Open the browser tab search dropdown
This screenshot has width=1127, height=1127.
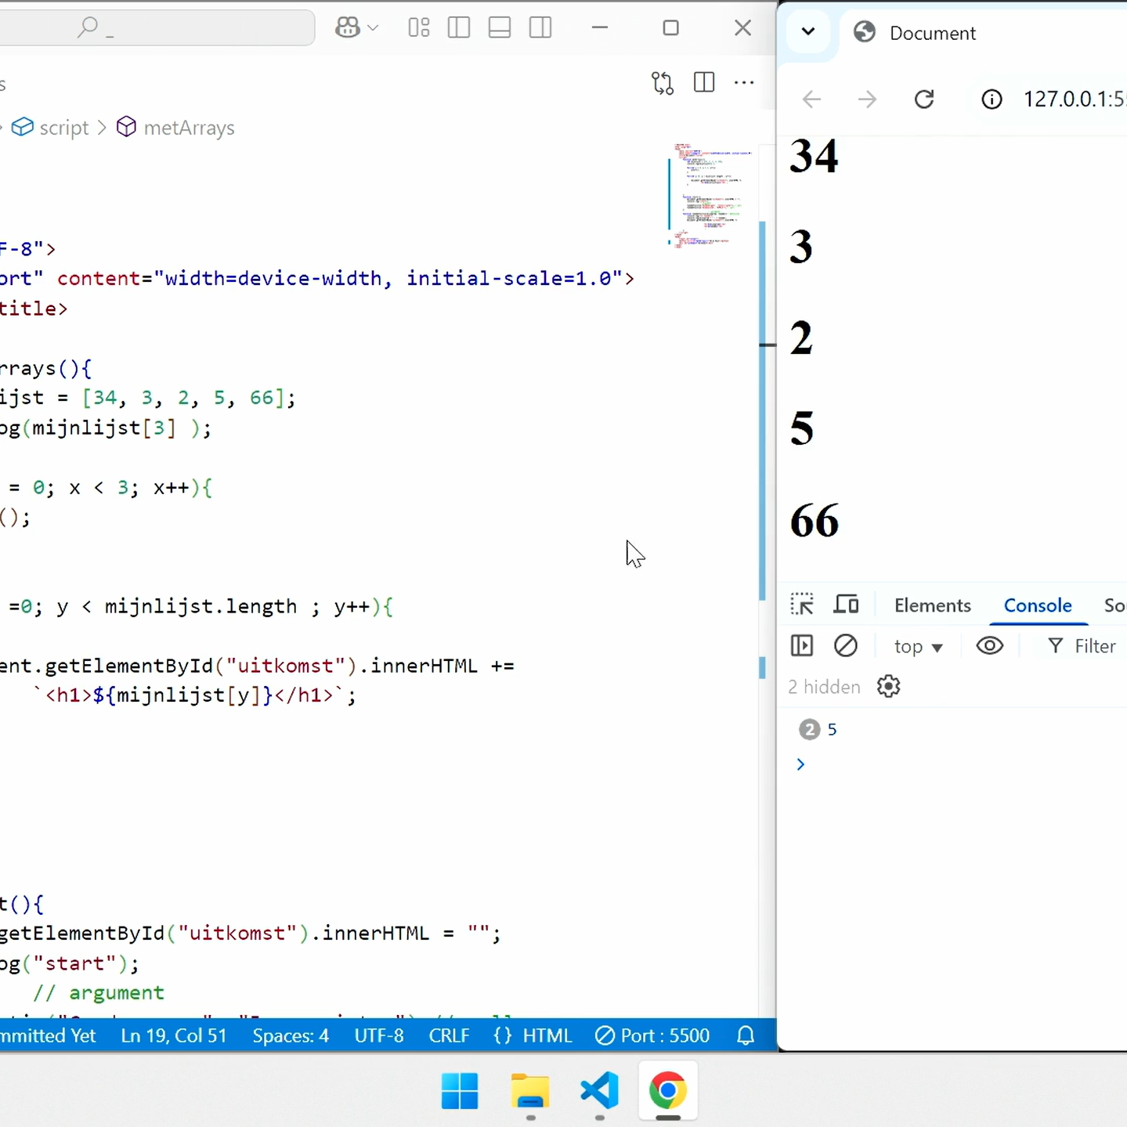click(808, 32)
